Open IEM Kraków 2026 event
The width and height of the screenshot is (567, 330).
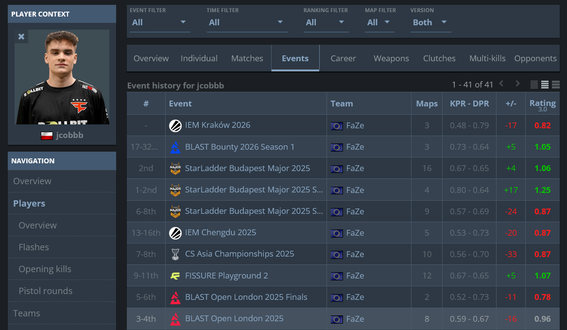point(217,125)
